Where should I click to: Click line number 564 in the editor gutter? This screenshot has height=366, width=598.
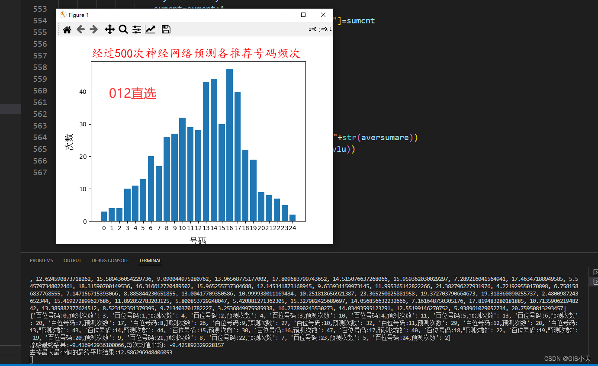[x=40, y=138]
